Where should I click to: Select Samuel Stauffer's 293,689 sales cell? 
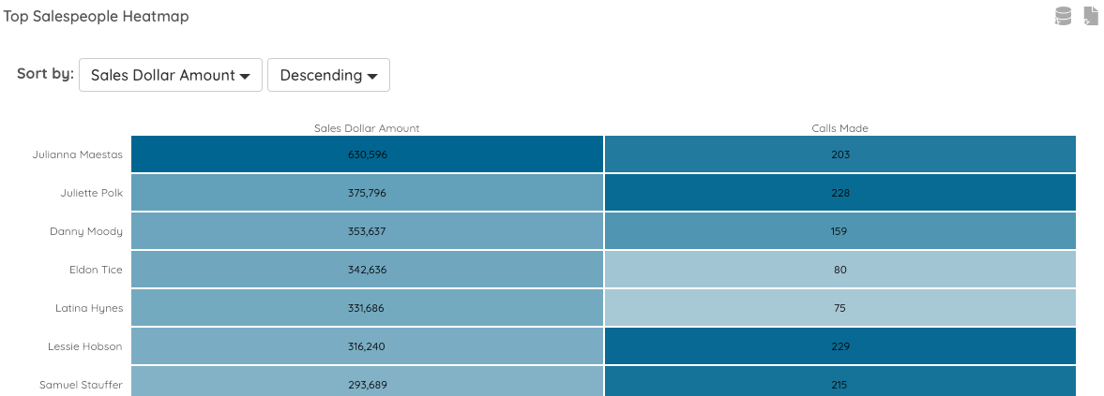click(367, 382)
